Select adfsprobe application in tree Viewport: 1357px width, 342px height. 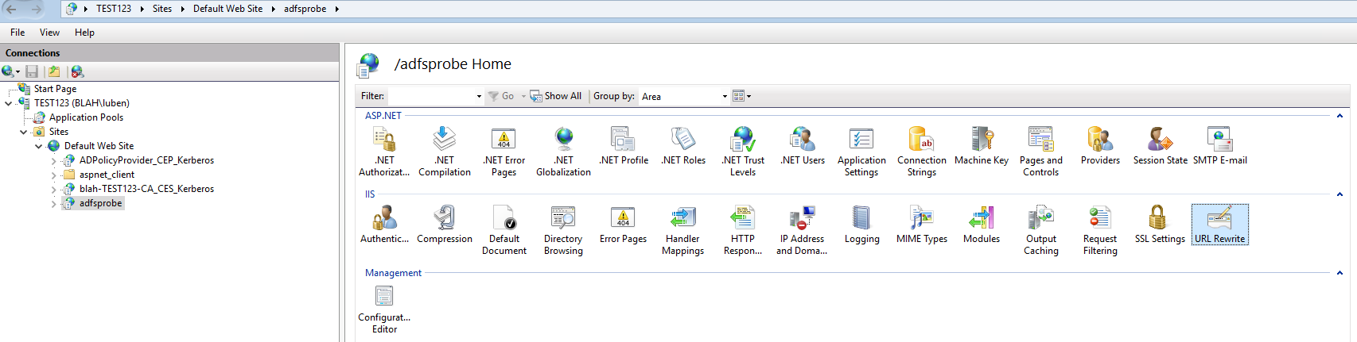(100, 203)
